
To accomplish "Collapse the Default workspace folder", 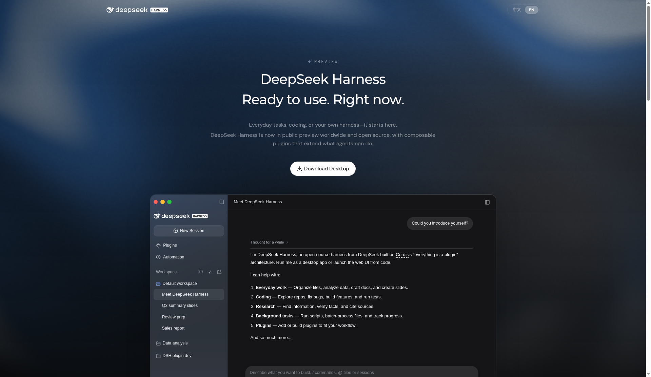I will click(x=189, y=284).
